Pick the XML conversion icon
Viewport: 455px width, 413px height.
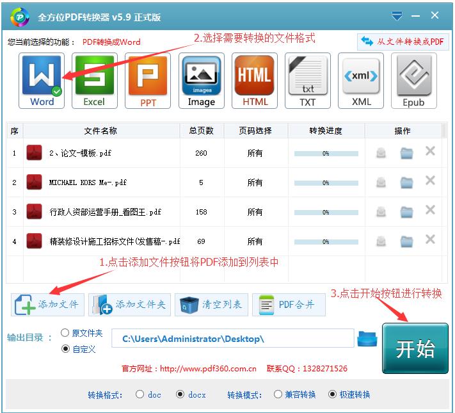point(361,81)
